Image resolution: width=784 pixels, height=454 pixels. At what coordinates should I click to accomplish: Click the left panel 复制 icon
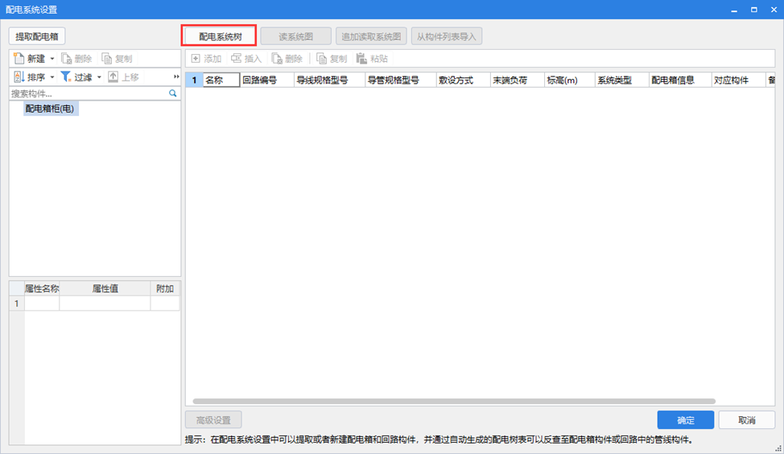[x=108, y=59]
